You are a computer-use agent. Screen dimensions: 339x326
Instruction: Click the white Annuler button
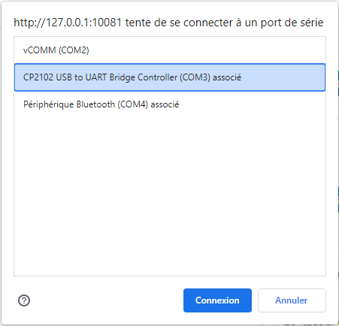pos(292,300)
